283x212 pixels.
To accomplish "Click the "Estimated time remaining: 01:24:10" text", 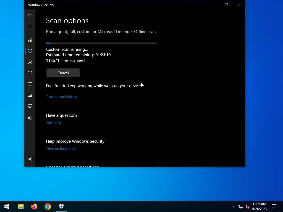I will coord(78,55).
